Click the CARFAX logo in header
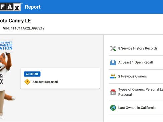 pos(10,7)
